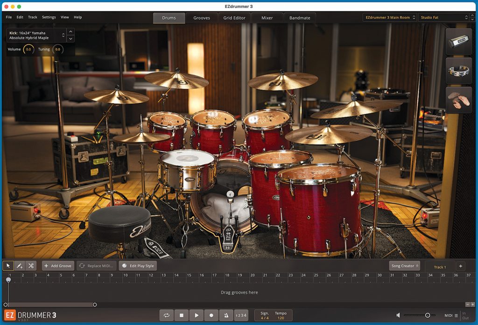478x325 pixels.
Task: Select previous kick with up arrow
Action: click(x=71, y=32)
